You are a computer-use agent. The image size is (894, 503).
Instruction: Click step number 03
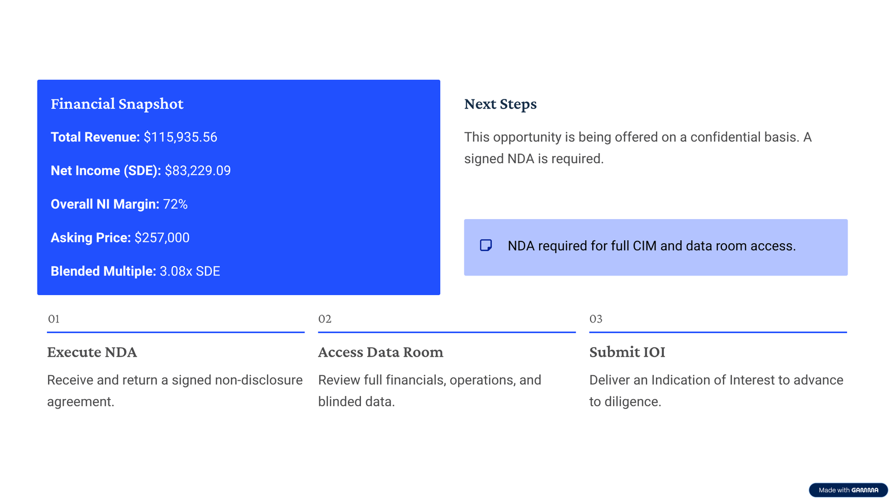point(596,319)
